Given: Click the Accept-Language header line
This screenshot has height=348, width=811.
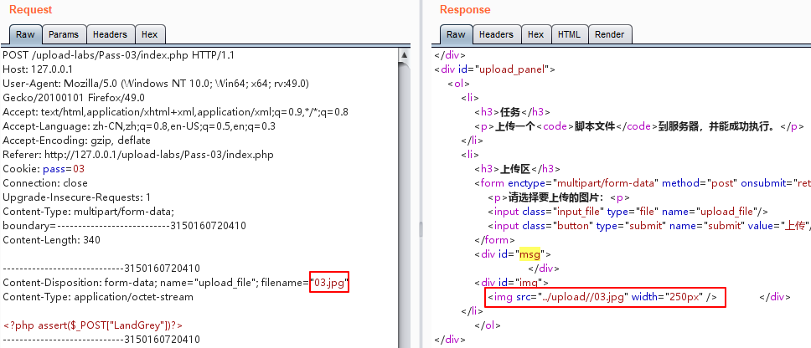Looking at the screenshot, I should point(139,126).
